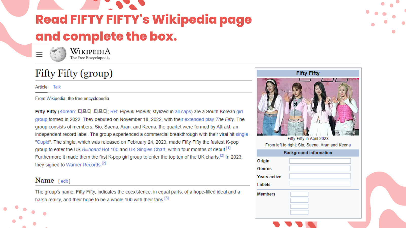Click the Years active input field
The height and width of the screenshot is (228, 406).
pos(320,176)
